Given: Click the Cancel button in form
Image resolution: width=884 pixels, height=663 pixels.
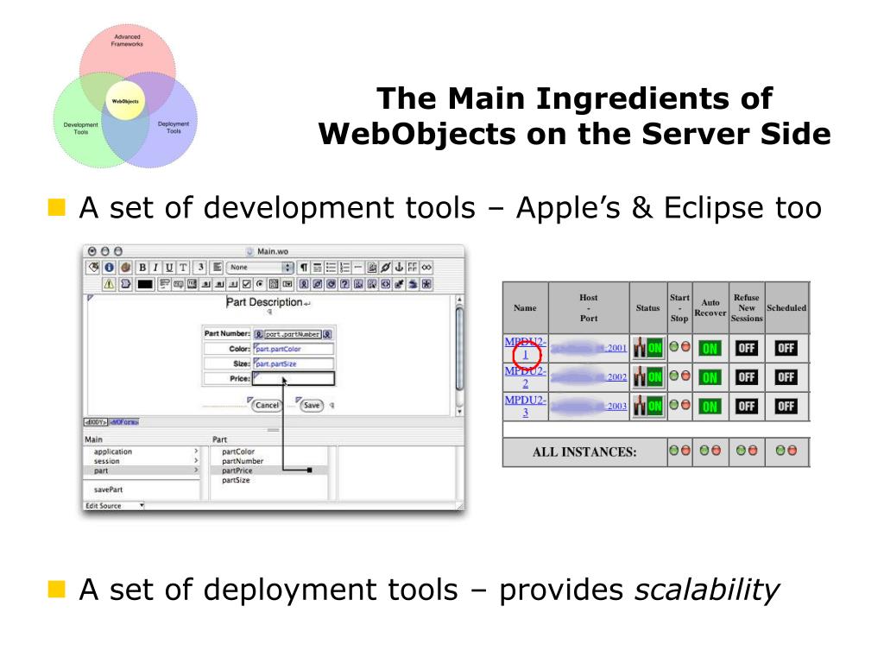Looking at the screenshot, I should click(267, 406).
